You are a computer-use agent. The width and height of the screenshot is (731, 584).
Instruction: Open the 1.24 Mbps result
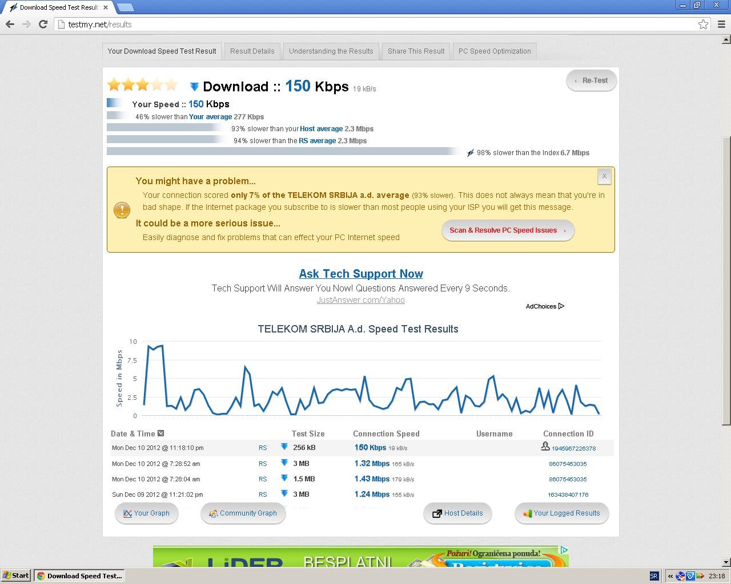(x=372, y=494)
